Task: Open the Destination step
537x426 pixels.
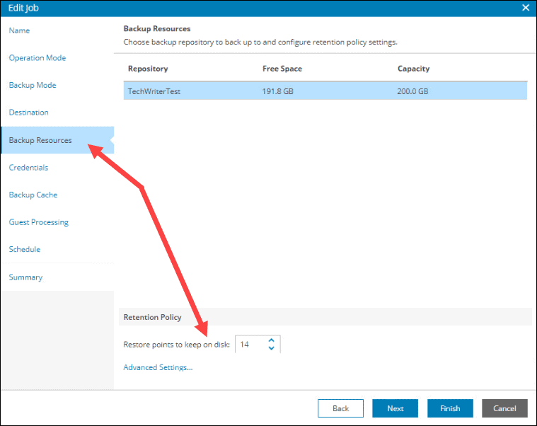Action: pos(29,113)
